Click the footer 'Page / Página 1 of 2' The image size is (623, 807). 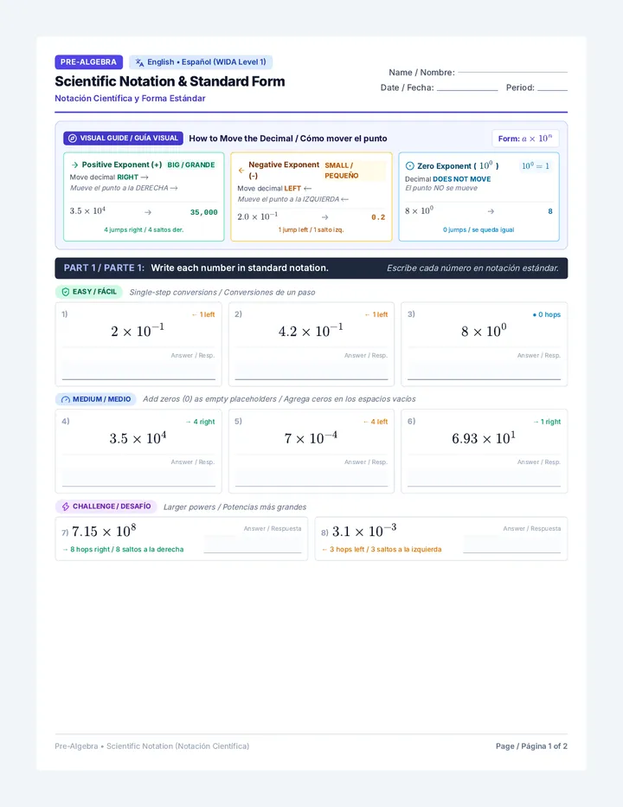point(531,746)
